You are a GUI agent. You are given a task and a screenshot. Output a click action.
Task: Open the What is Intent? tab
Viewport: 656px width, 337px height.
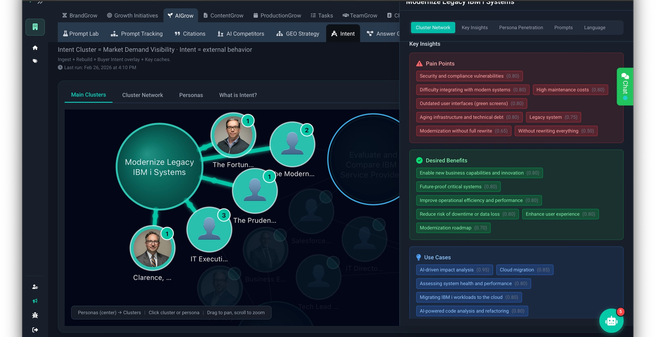pos(238,95)
